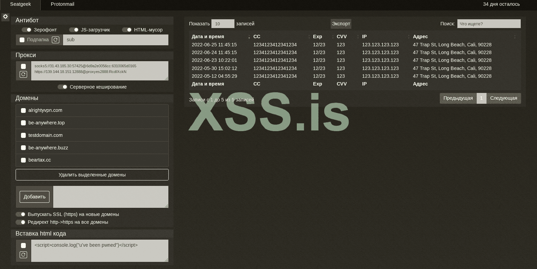Click sort arrows on Адрес column header

pyautogui.click(x=515, y=37)
